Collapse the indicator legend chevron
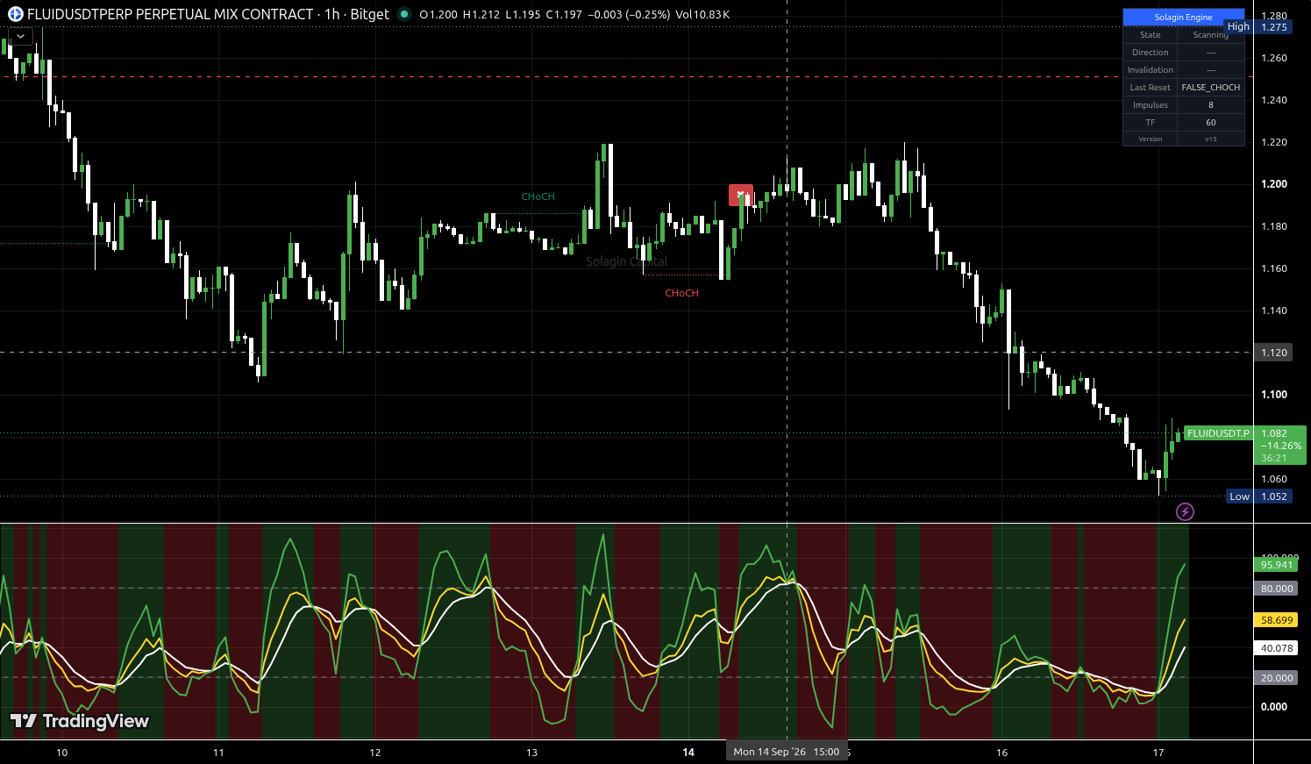1311x764 pixels. click(20, 37)
